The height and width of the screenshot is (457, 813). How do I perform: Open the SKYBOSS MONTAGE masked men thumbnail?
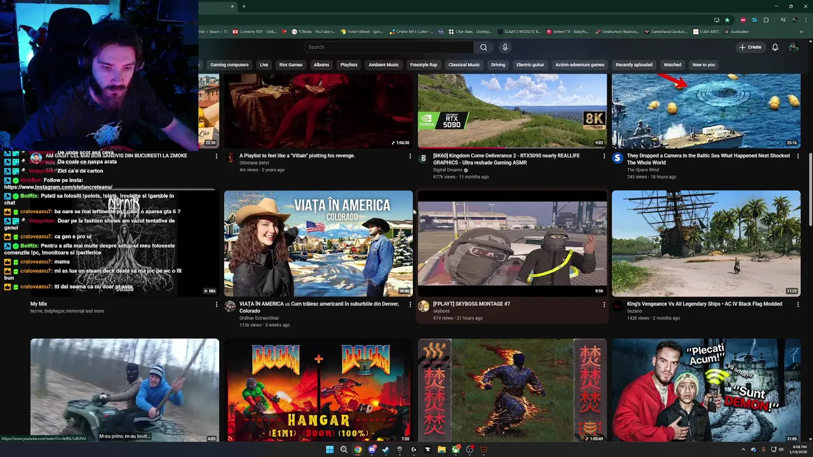pos(513,243)
